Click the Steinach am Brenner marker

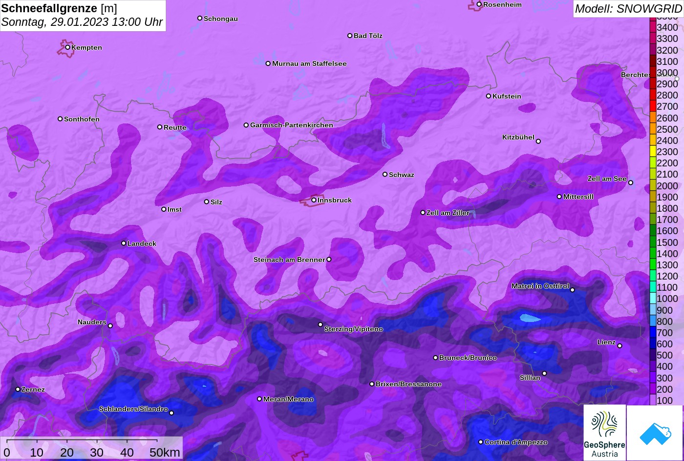pyautogui.click(x=329, y=260)
